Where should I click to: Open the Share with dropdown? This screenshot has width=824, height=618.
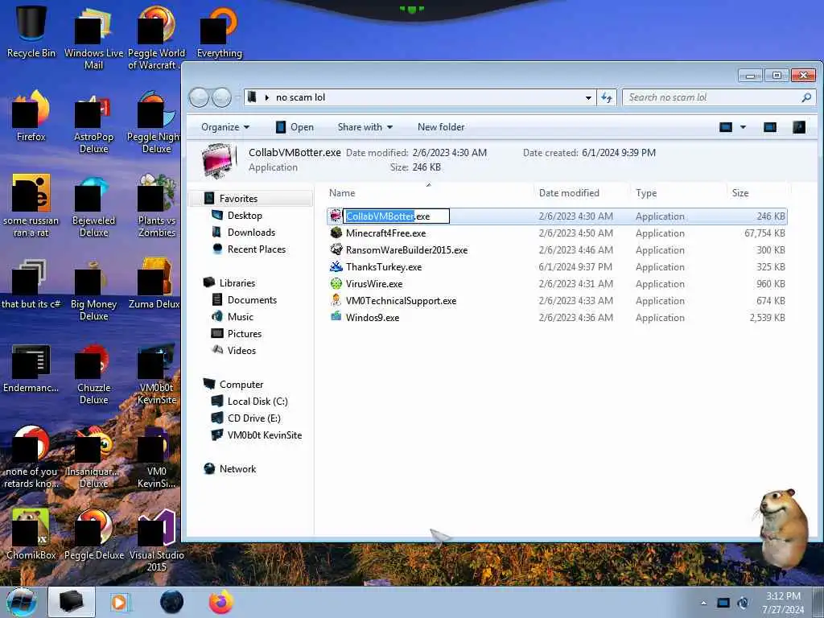(x=365, y=127)
